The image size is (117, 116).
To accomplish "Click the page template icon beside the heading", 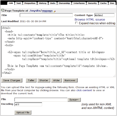I will pyautogui.click(x=3, y=10).
